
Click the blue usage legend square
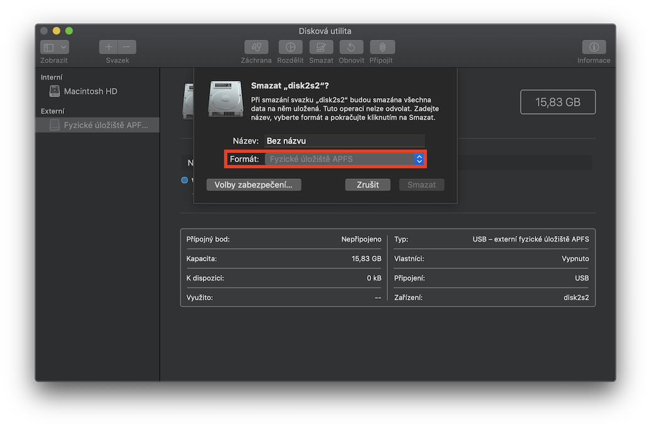click(x=185, y=180)
